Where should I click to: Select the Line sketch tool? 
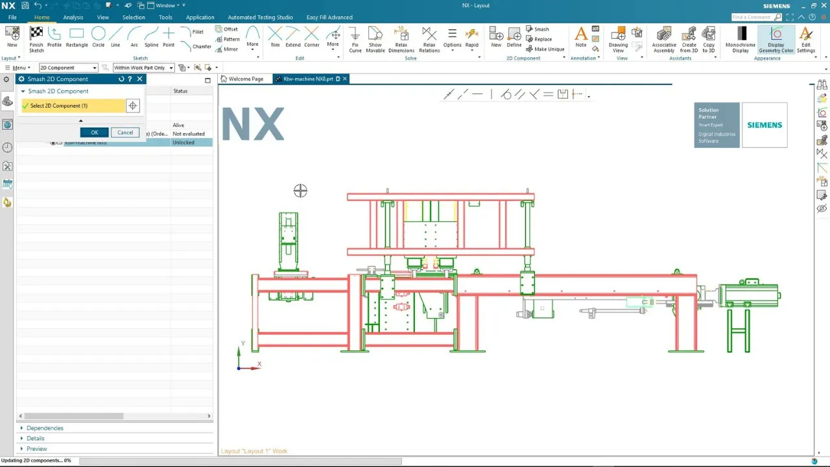pyautogui.click(x=115, y=38)
